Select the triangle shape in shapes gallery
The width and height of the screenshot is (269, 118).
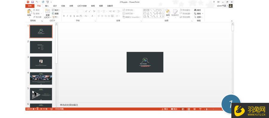click(148, 13)
